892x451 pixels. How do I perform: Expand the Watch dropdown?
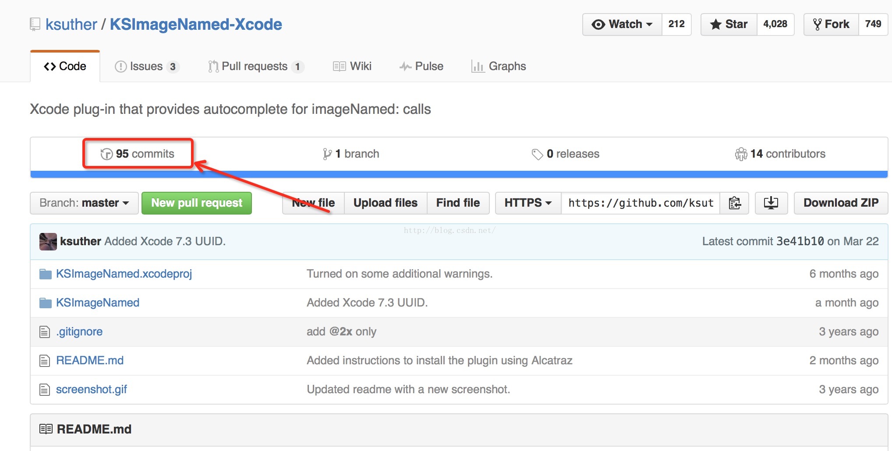[622, 25]
